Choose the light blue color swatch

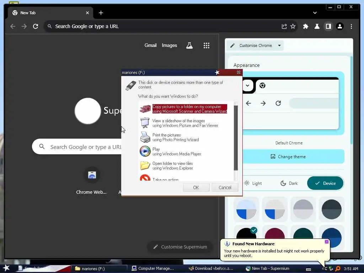pos(246,209)
